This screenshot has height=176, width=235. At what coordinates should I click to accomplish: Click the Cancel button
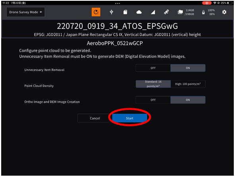tap(95, 118)
